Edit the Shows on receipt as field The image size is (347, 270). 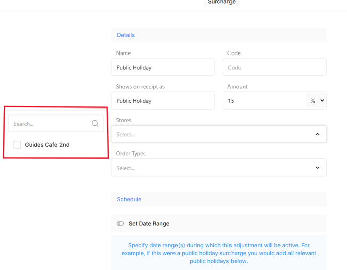pyautogui.click(x=162, y=101)
